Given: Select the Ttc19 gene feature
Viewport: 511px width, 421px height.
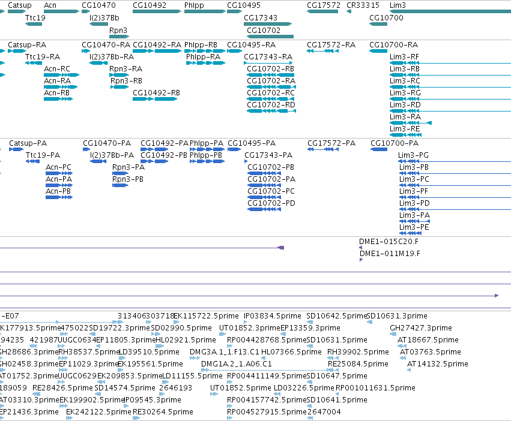Looking at the screenshot, I should (x=34, y=24).
